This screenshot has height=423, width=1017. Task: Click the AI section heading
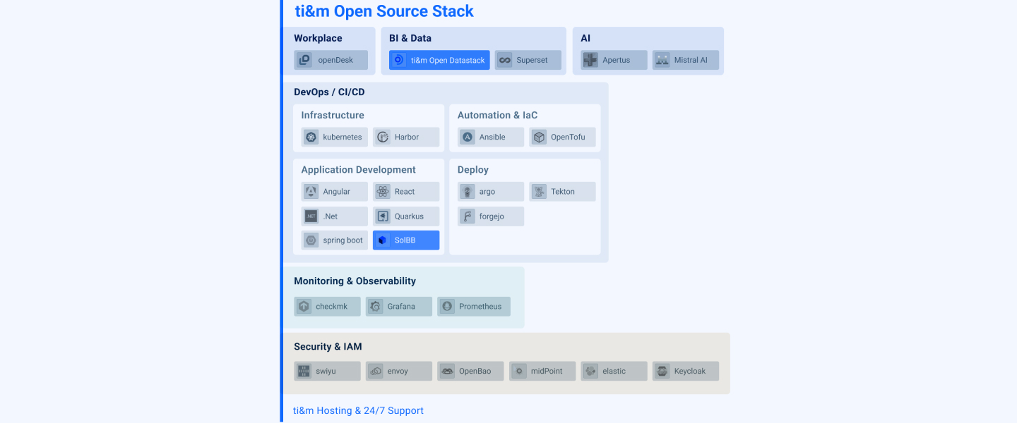point(585,38)
